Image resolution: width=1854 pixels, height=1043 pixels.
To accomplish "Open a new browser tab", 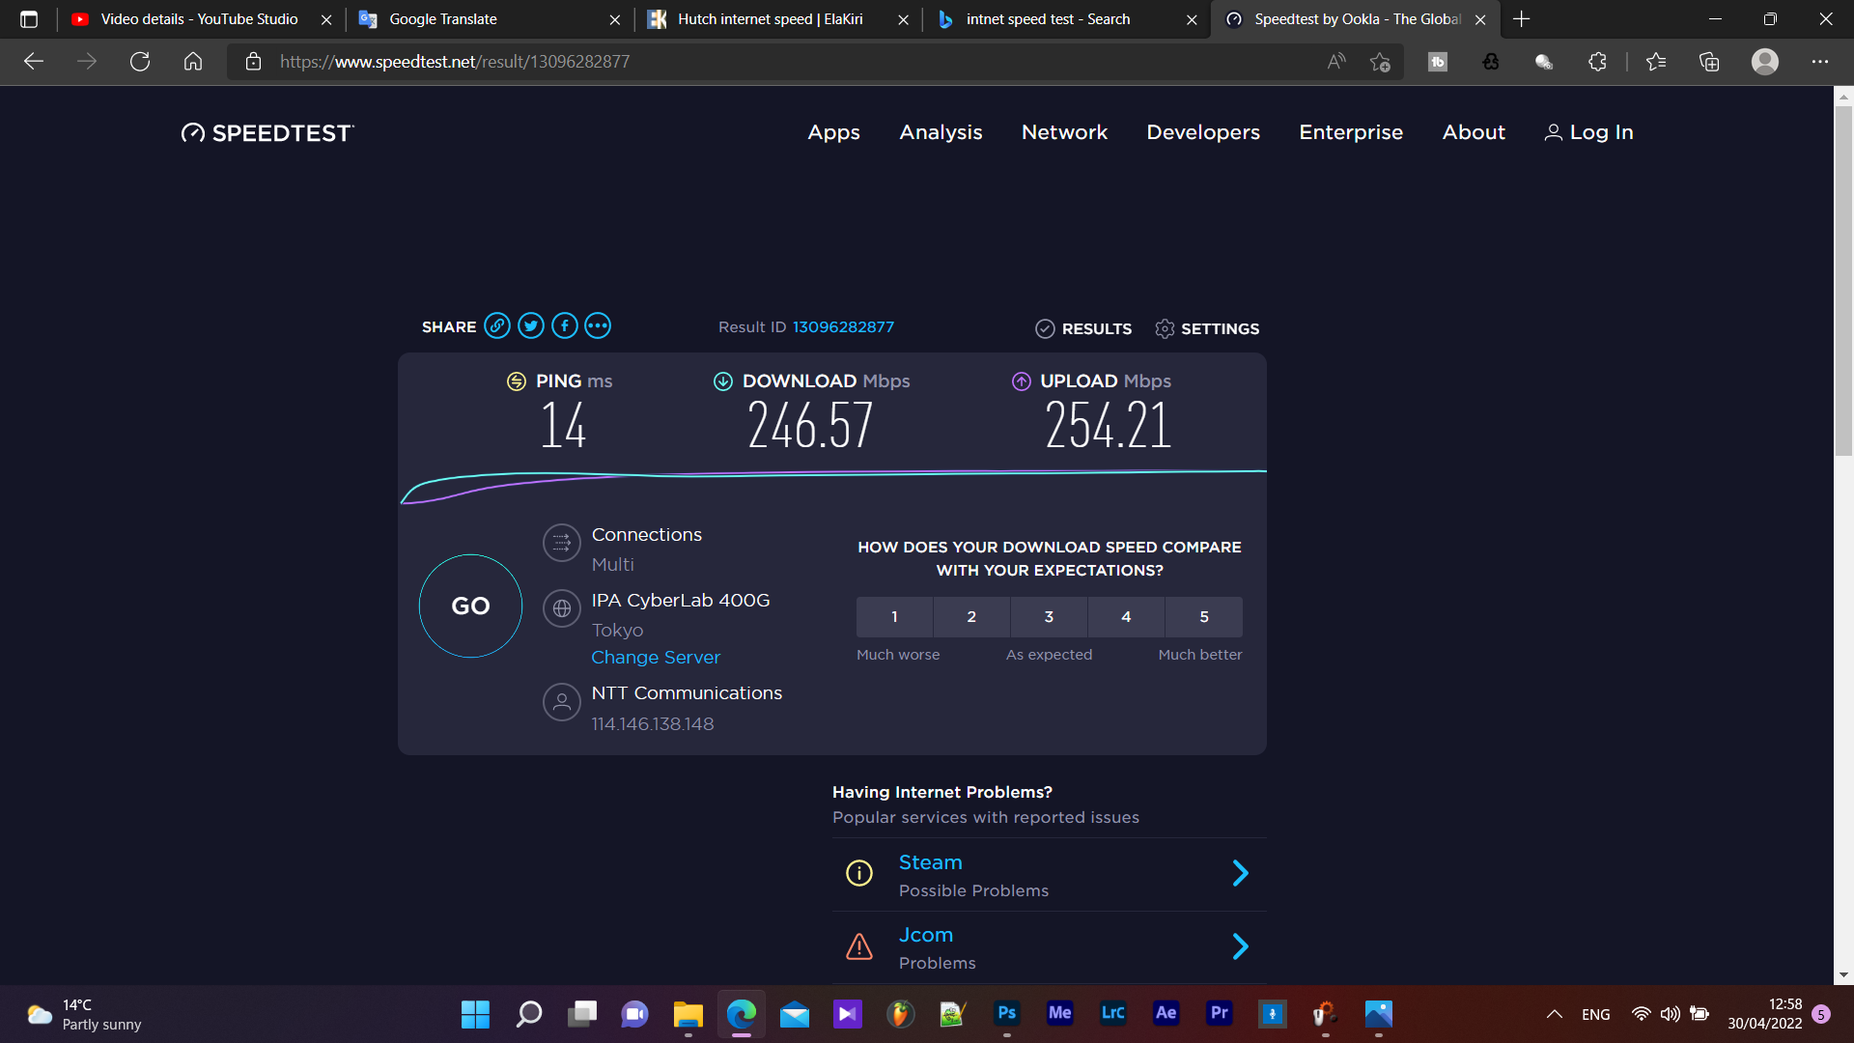I will [x=1522, y=19].
